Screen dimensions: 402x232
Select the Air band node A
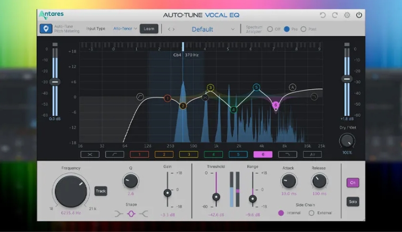(x=292, y=87)
